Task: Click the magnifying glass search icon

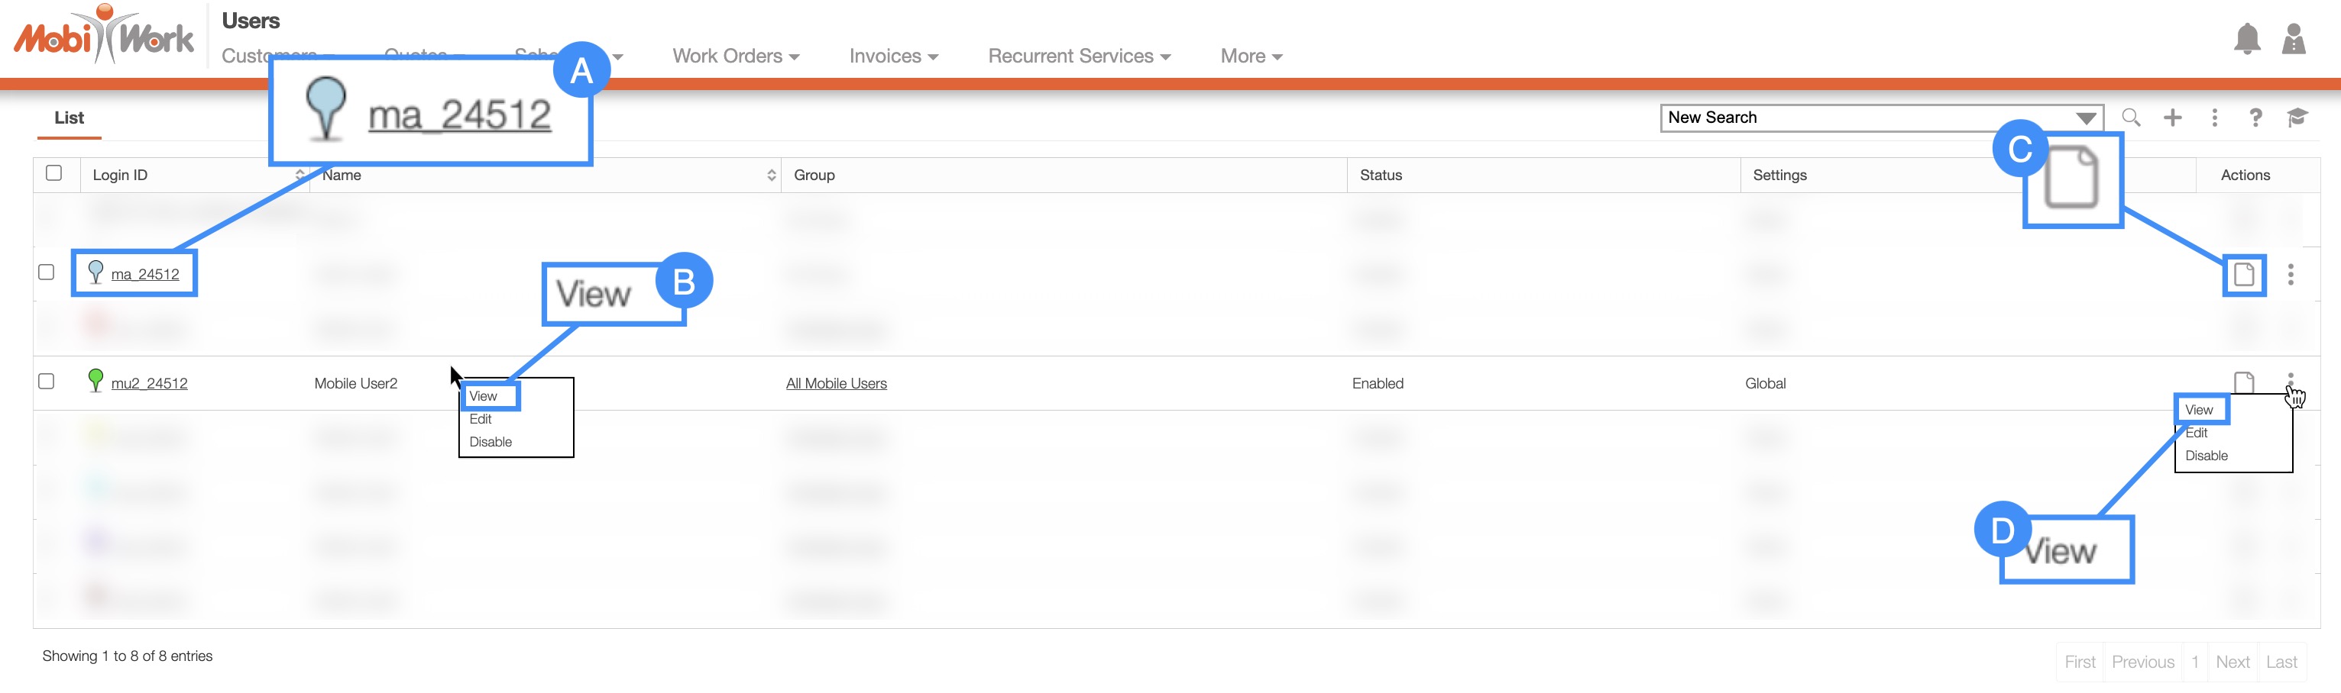Action: 2130,118
